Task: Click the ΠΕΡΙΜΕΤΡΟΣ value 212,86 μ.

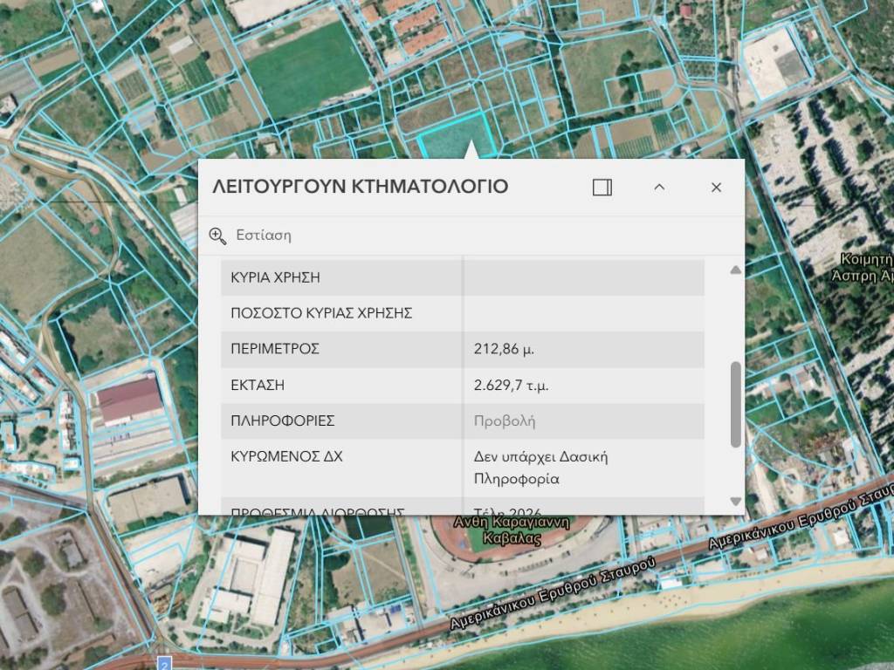Action: point(504,349)
